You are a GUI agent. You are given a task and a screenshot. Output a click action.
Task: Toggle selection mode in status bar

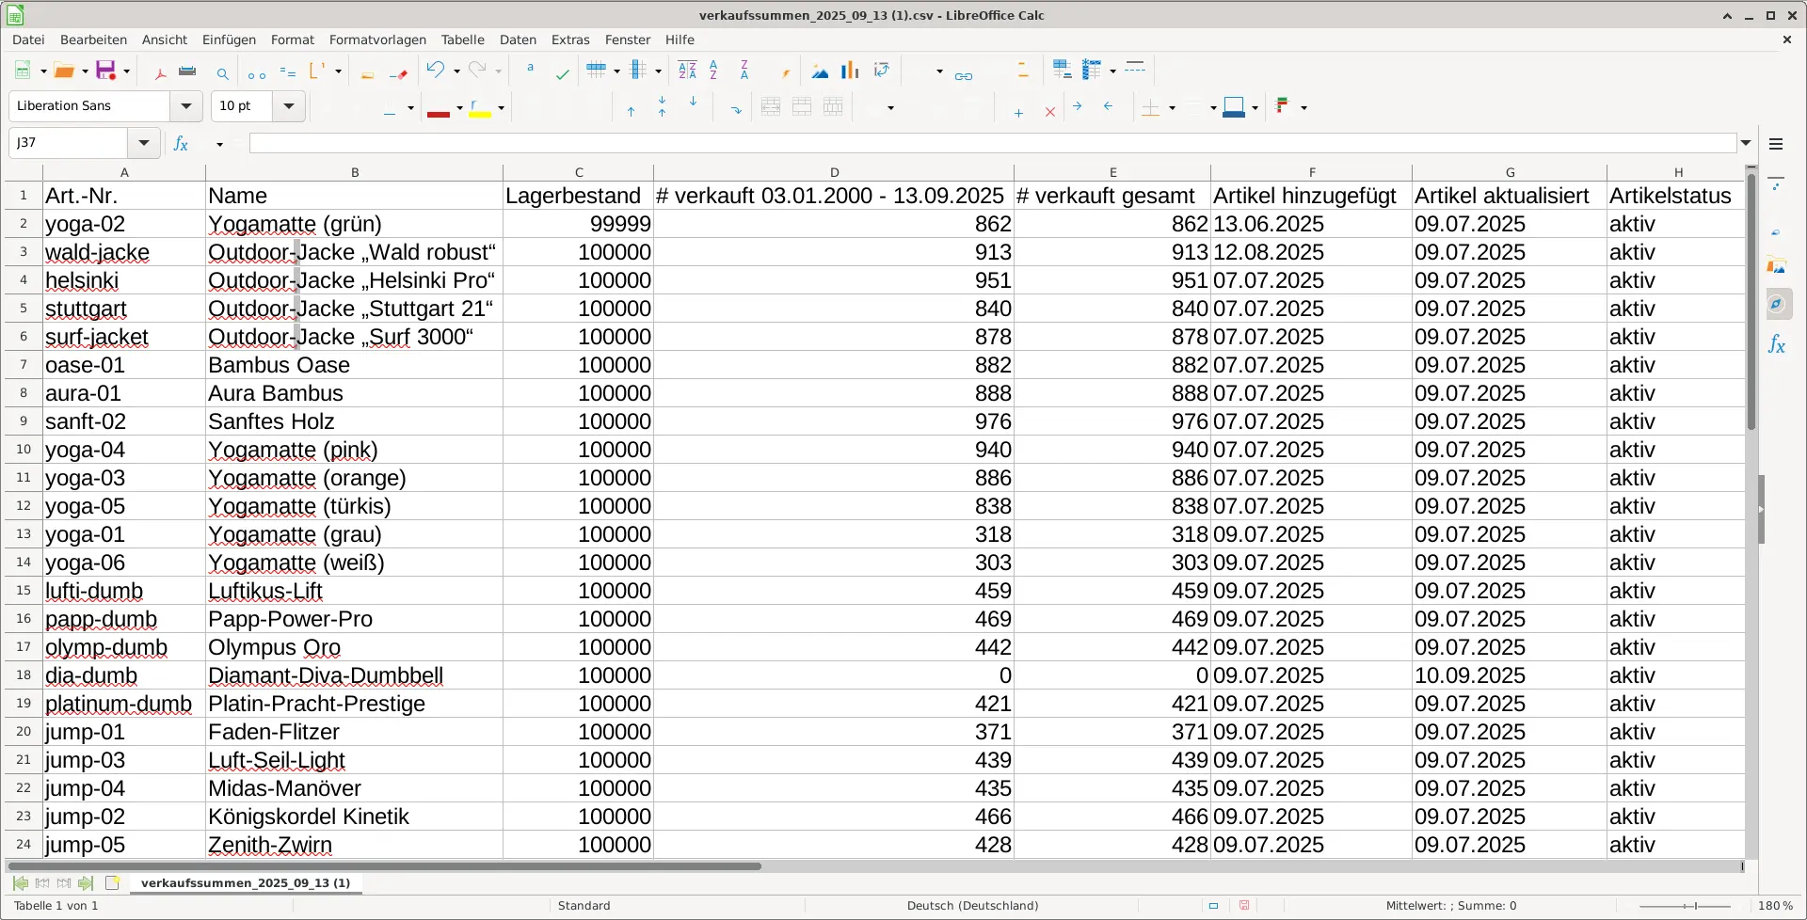click(1213, 906)
